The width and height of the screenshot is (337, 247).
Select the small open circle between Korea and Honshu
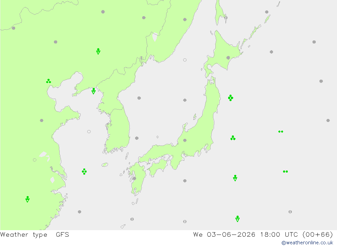pos(157,137)
